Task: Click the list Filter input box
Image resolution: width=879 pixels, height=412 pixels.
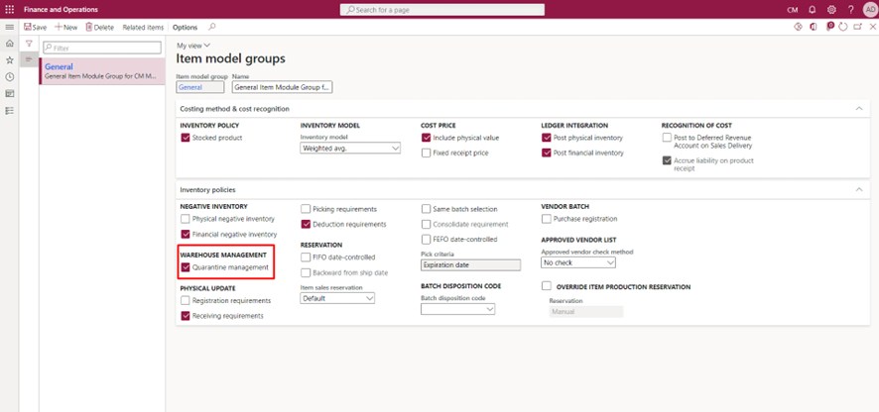Action: tap(102, 49)
